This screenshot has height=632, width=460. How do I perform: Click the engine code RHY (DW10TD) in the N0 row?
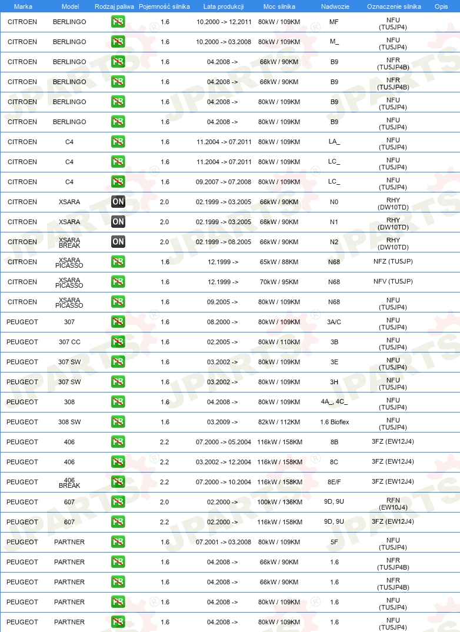[393, 204]
